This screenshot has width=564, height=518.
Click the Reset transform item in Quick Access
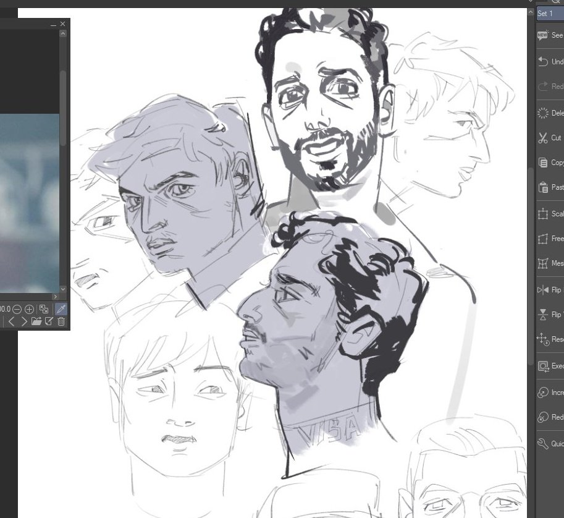tap(550, 339)
